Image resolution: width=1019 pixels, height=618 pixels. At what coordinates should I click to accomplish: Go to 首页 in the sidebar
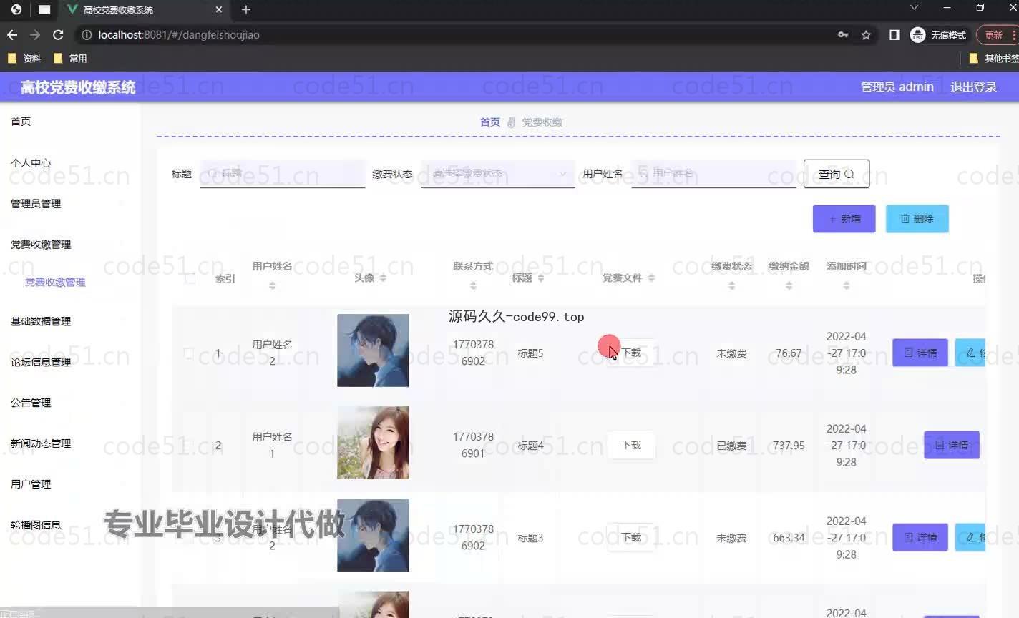point(21,122)
